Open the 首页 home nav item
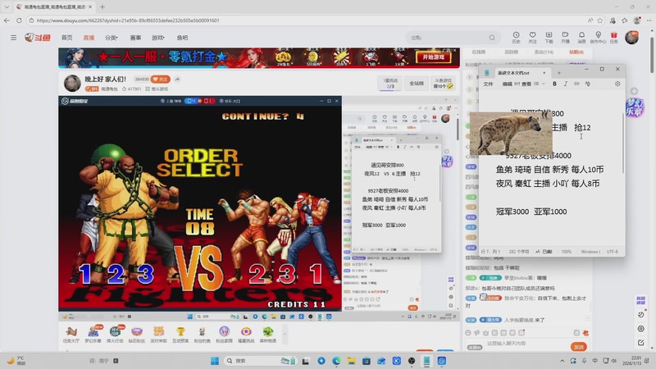656x369 pixels. click(67, 38)
